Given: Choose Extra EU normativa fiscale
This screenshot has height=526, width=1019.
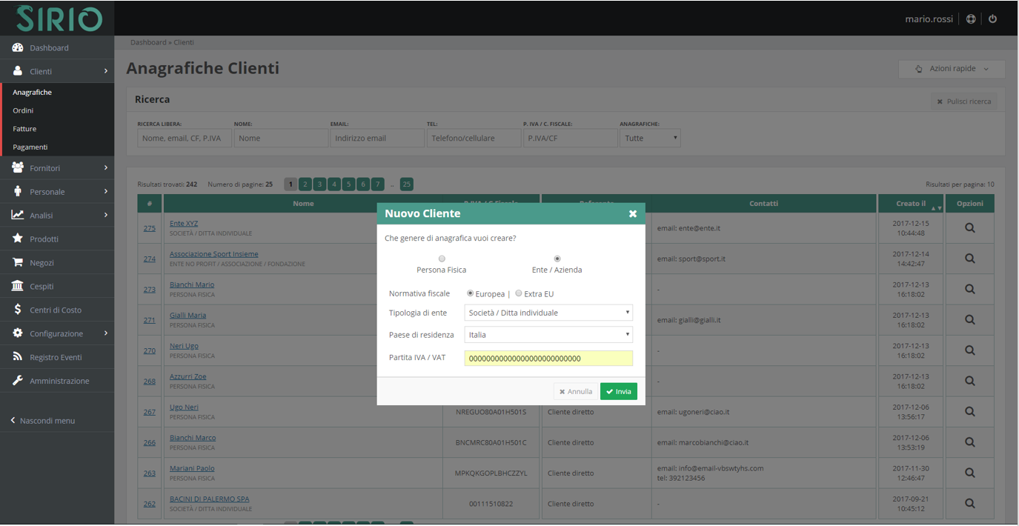Looking at the screenshot, I should click(519, 293).
